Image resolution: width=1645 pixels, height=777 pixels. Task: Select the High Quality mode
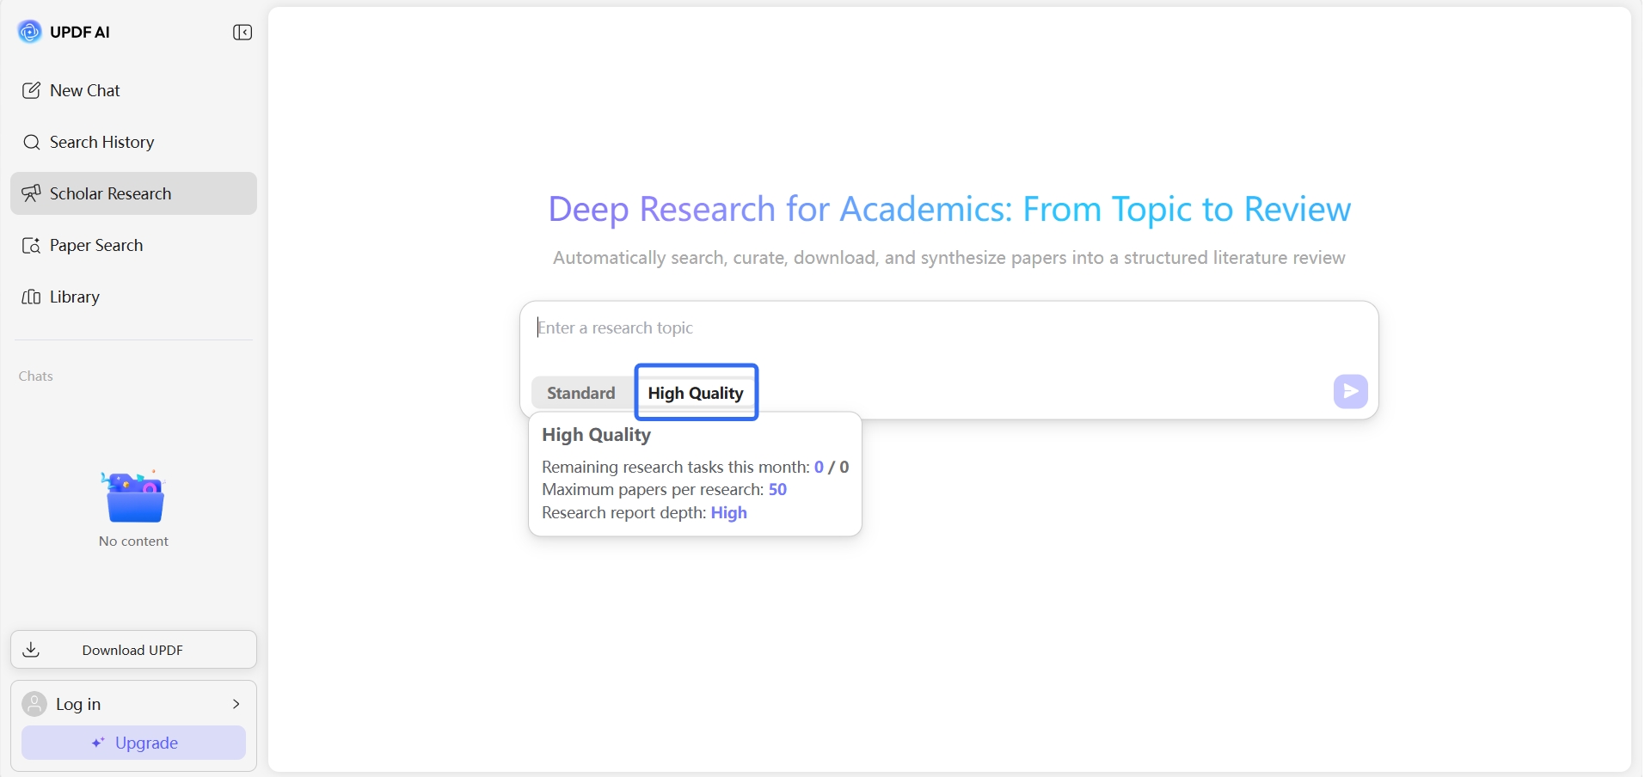point(696,393)
